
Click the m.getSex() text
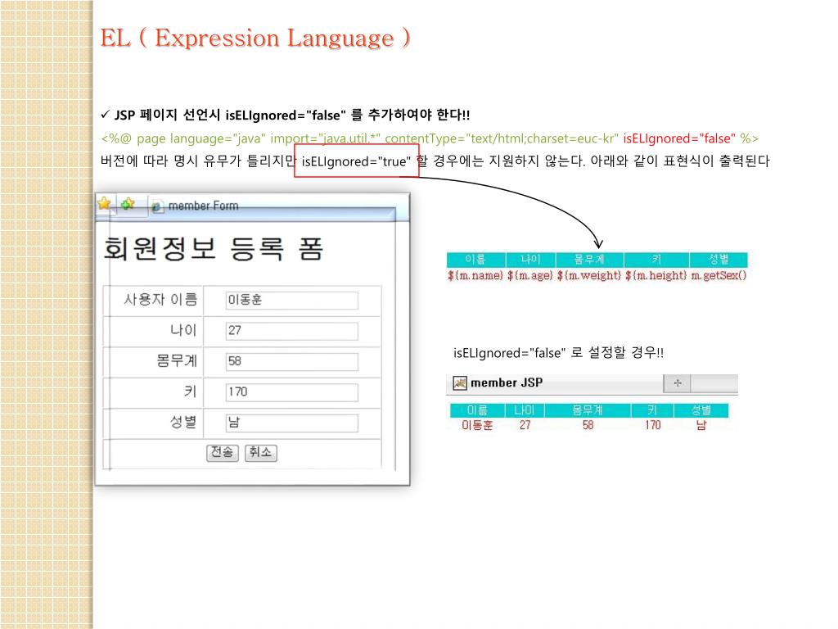(719, 275)
